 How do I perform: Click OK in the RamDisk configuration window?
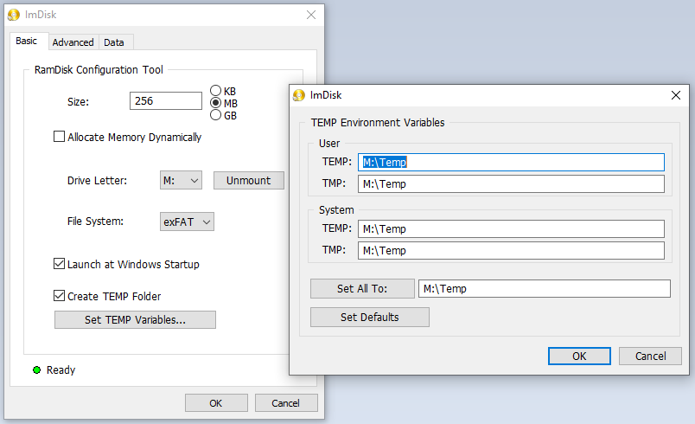pos(216,403)
